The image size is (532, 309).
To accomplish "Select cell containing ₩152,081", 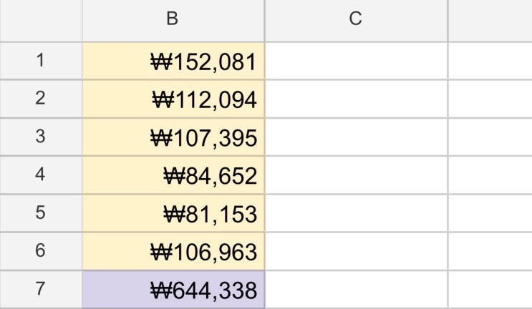I will (x=173, y=62).
